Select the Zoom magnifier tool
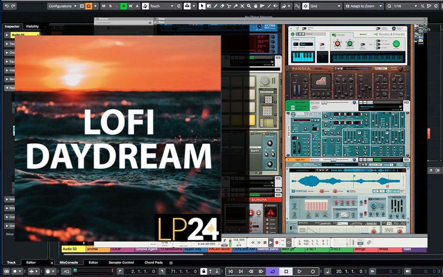 [249, 6]
